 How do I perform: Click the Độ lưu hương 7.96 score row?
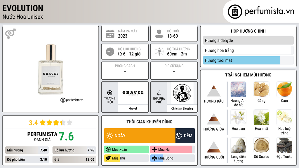(x=74, y=150)
